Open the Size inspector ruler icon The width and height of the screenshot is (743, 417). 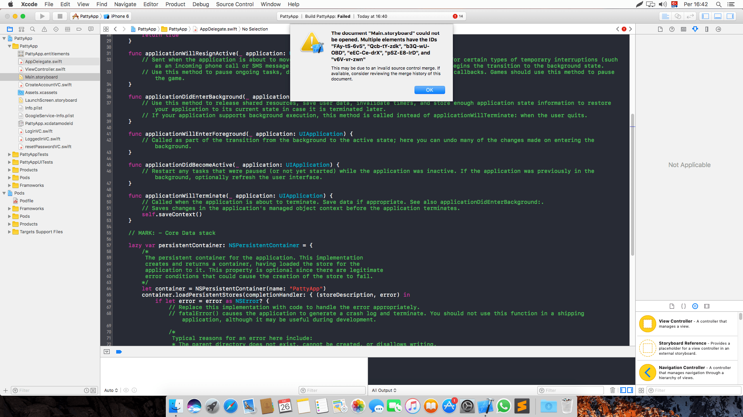pyautogui.click(x=707, y=29)
